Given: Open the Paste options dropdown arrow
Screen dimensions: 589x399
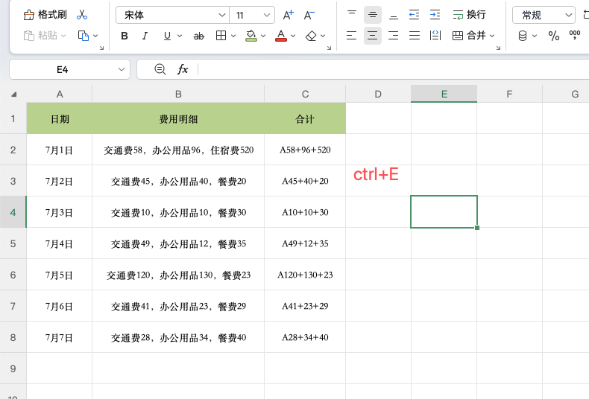Looking at the screenshot, I should (x=63, y=36).
